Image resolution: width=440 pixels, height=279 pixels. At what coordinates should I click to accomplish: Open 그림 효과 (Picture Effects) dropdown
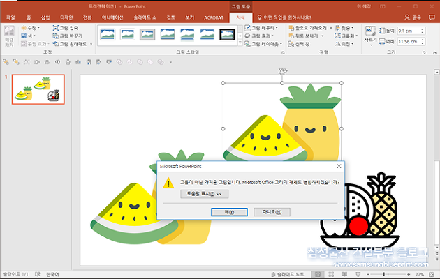tap(259, 36)
